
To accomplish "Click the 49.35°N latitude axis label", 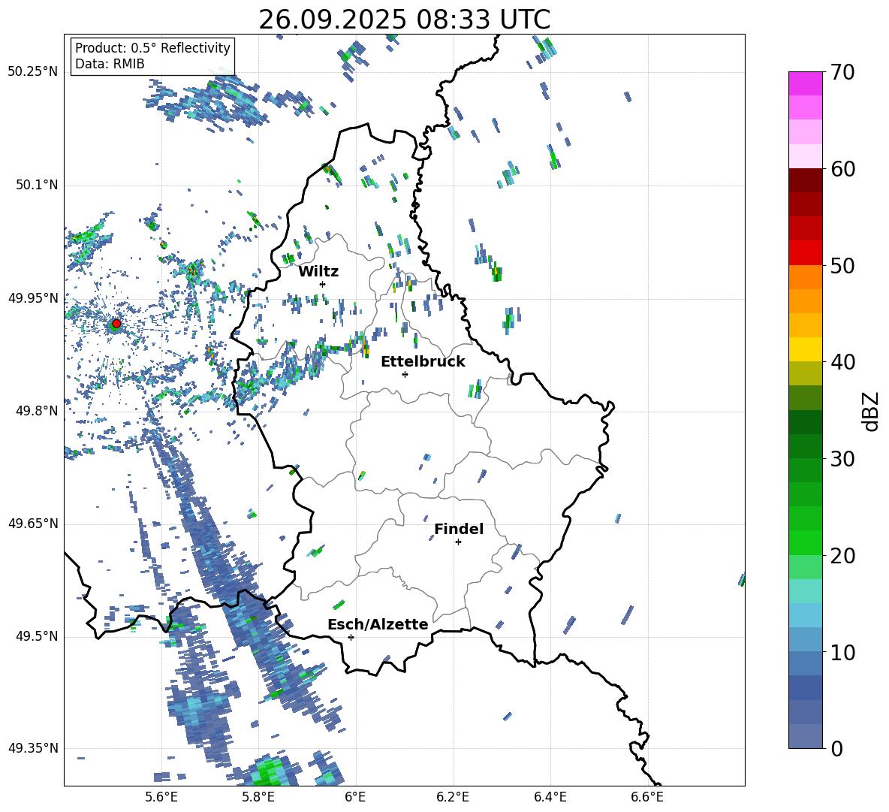I will point(32,748).
